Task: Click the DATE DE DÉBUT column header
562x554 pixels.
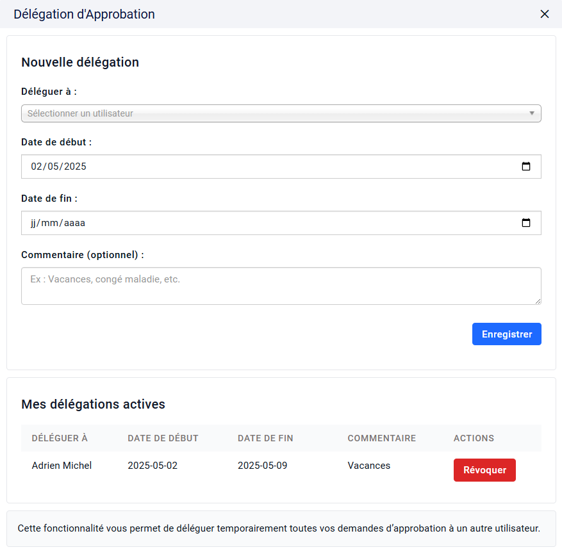Action: pos(163,438)
